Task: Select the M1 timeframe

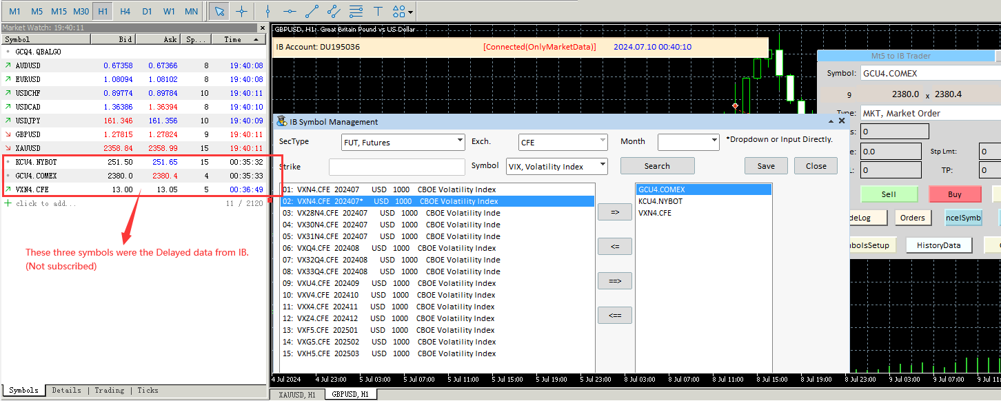Action: tap(14, 11)
